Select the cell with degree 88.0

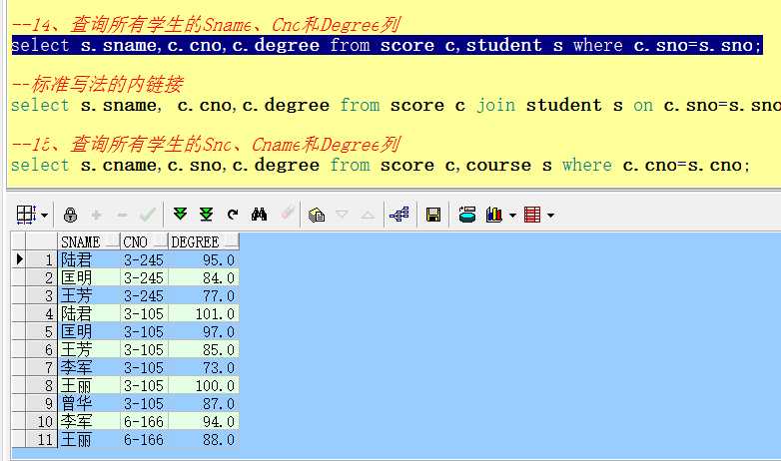[204, 439]
